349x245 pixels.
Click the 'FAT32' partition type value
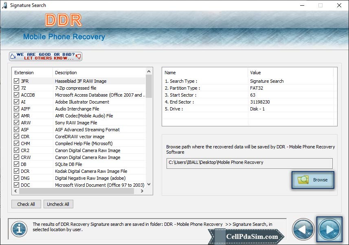point(257,88)
